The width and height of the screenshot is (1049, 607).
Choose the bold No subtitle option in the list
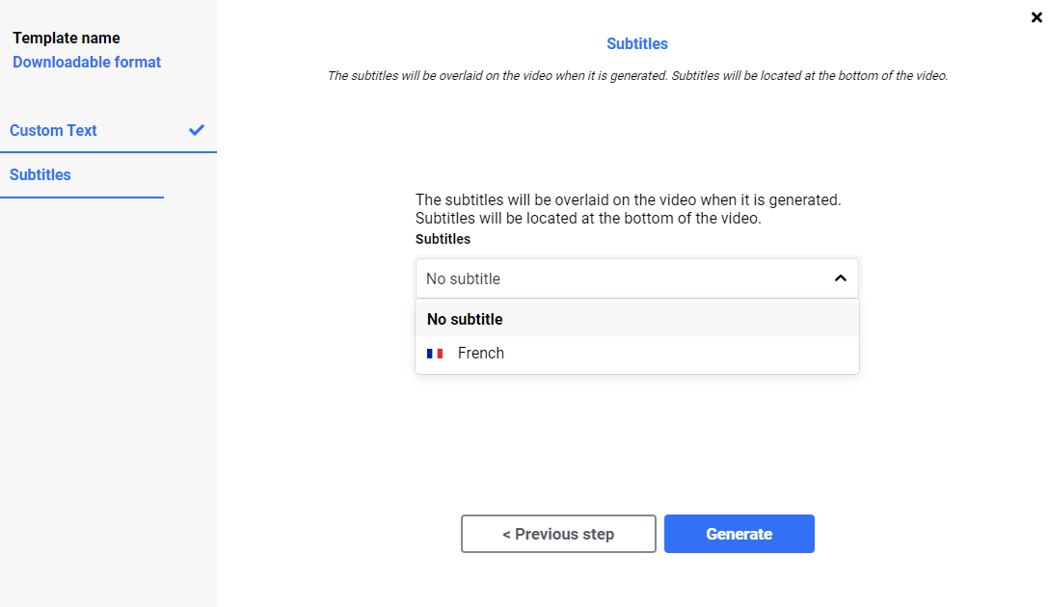pos(637,319)
